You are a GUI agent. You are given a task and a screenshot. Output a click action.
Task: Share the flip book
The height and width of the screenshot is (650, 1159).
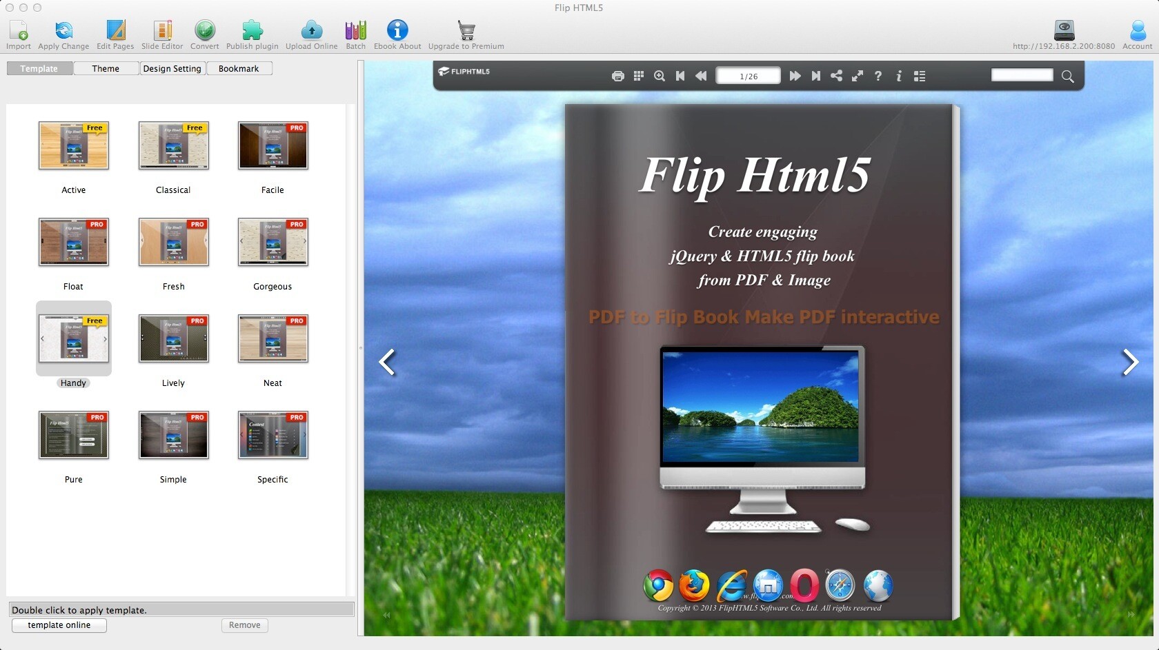point(837,76)
